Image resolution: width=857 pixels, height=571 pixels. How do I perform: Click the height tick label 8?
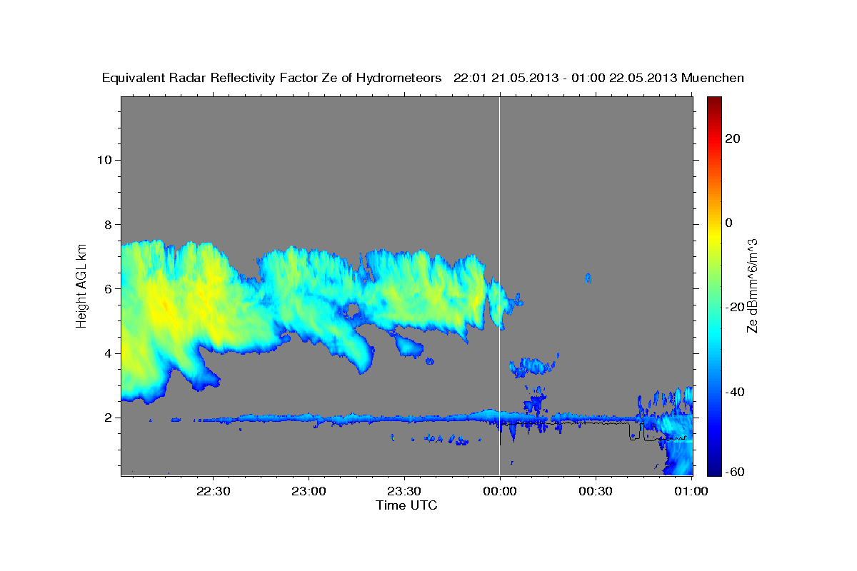point(107,224)
